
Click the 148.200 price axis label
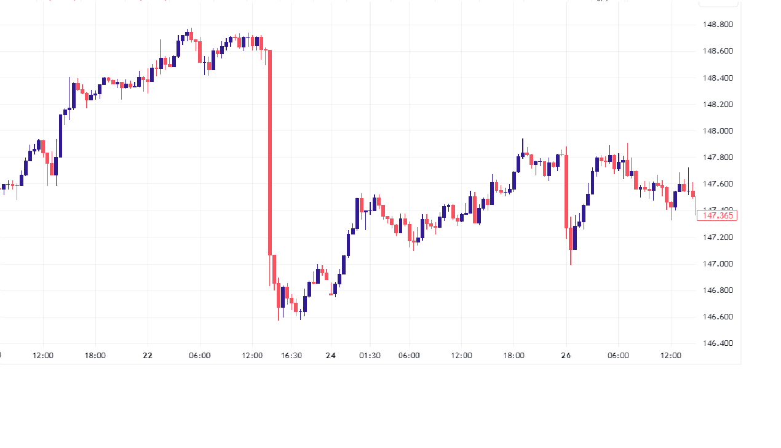pyautogui.click(x=718, y=105)
